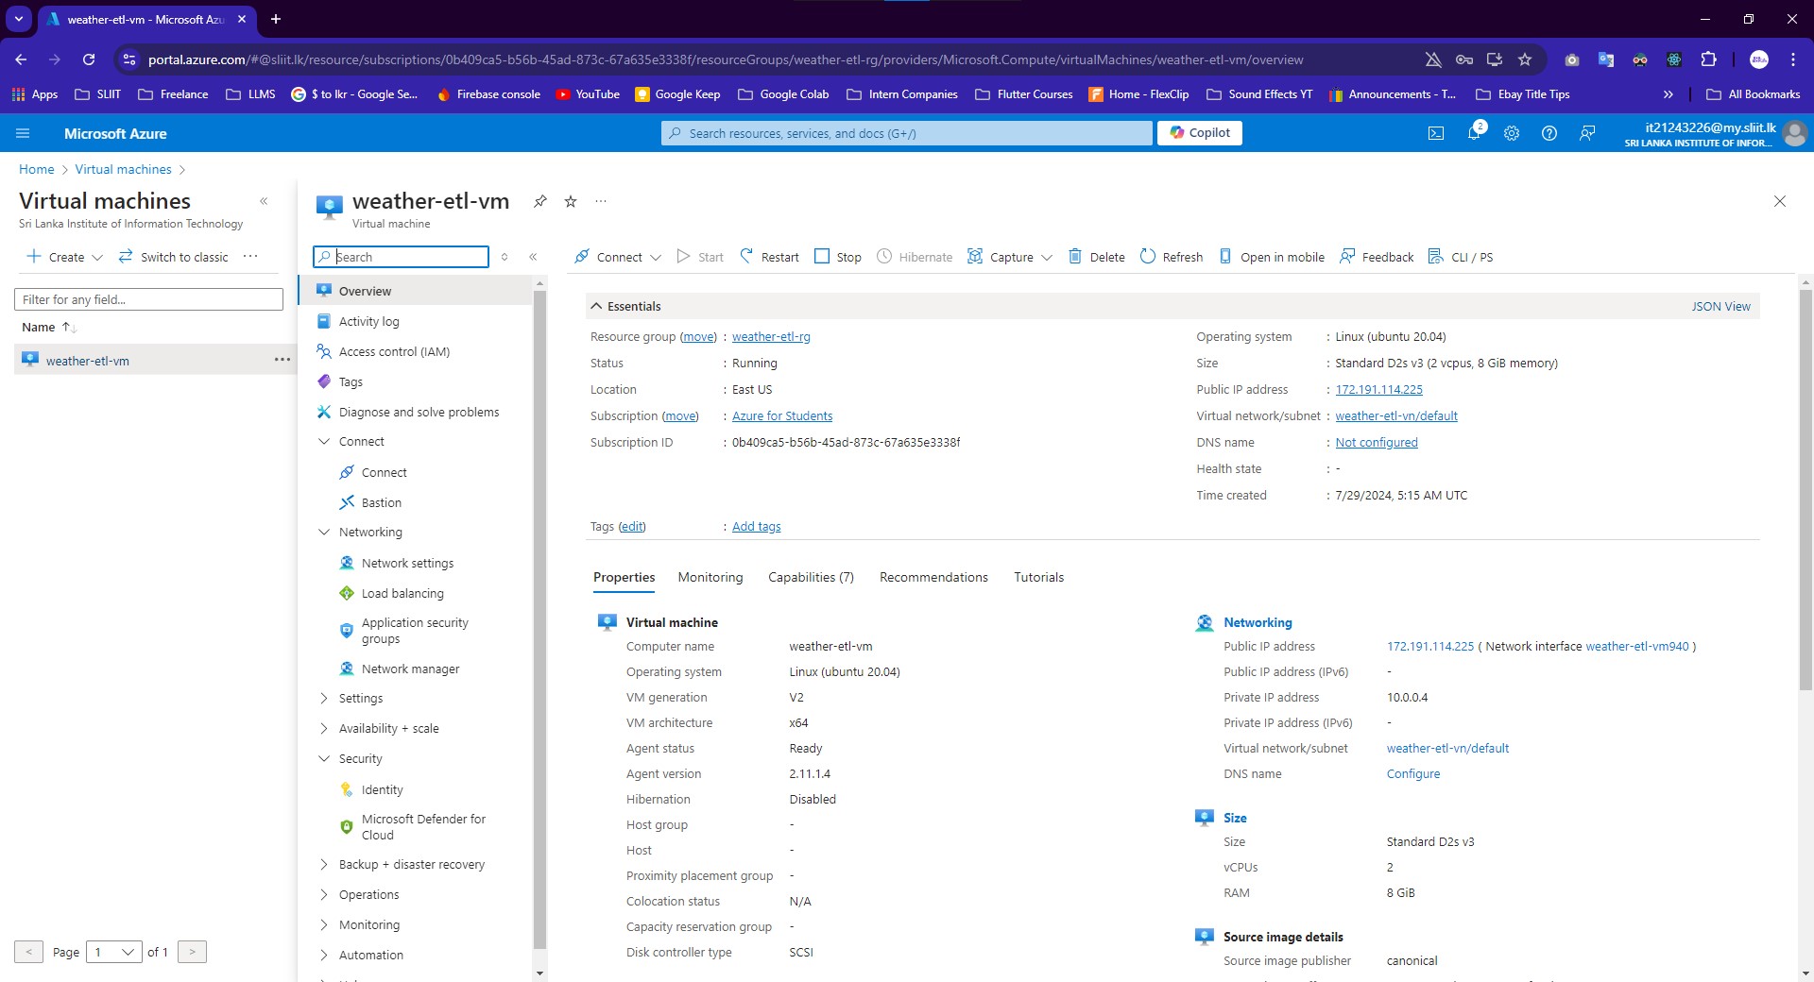Open row options for weather-etl-vm in list
The height and width of the screenshot is (982, 1814).
tap(282, 360)
